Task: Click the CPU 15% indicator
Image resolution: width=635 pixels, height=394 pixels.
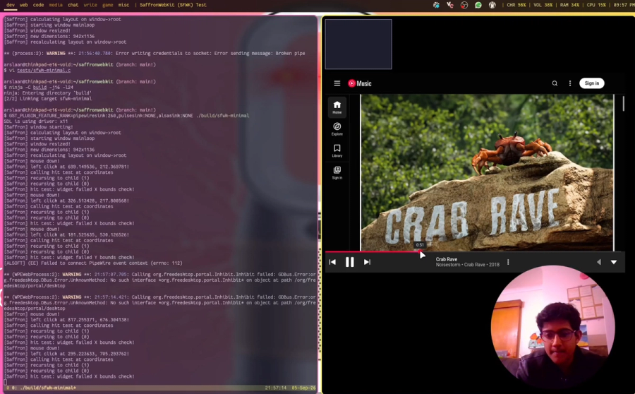Action: (x=596, y=5)
